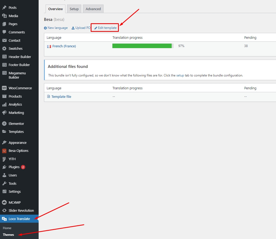The height and width of the screenshot is (239, 276).
Task: Click the Loco Translate icon
Action: point(4,219)
